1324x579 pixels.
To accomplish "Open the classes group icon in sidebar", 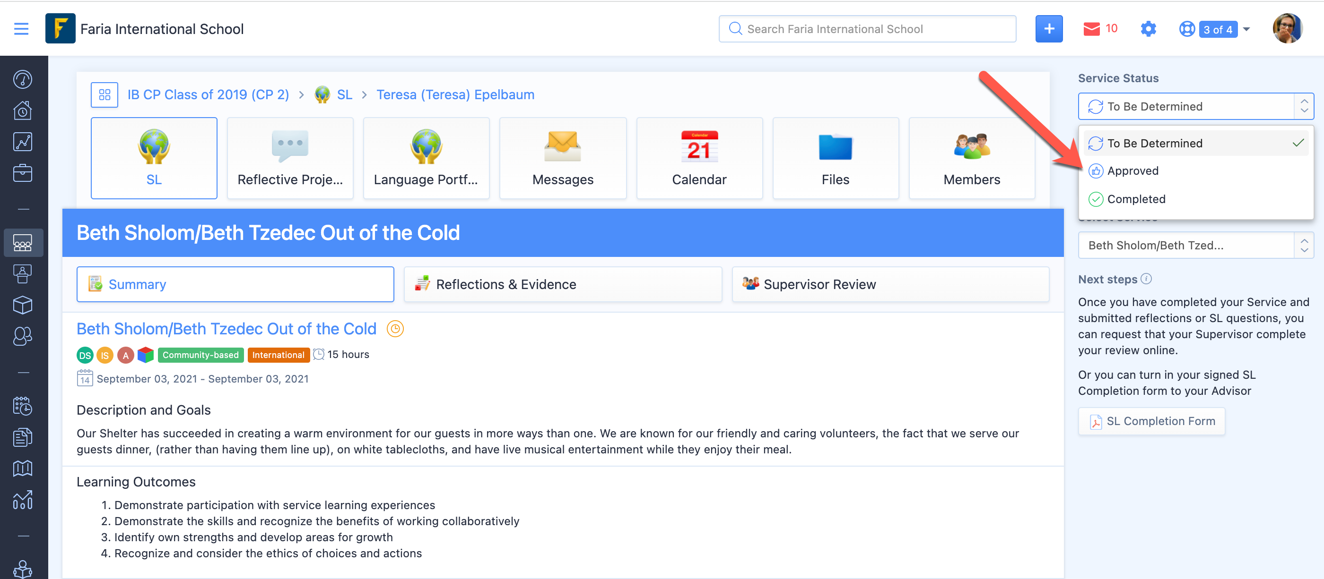I will coord(23,242).
